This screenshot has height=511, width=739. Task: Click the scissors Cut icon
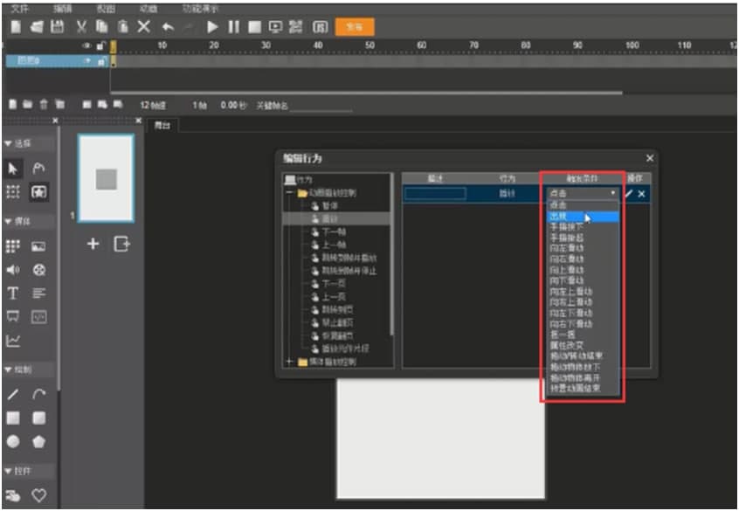[81, 27]
